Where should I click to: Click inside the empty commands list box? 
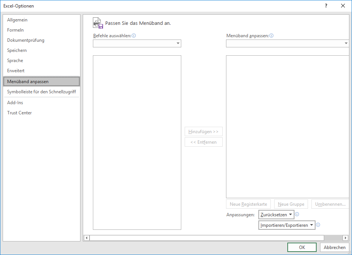[x=137, y=143]
